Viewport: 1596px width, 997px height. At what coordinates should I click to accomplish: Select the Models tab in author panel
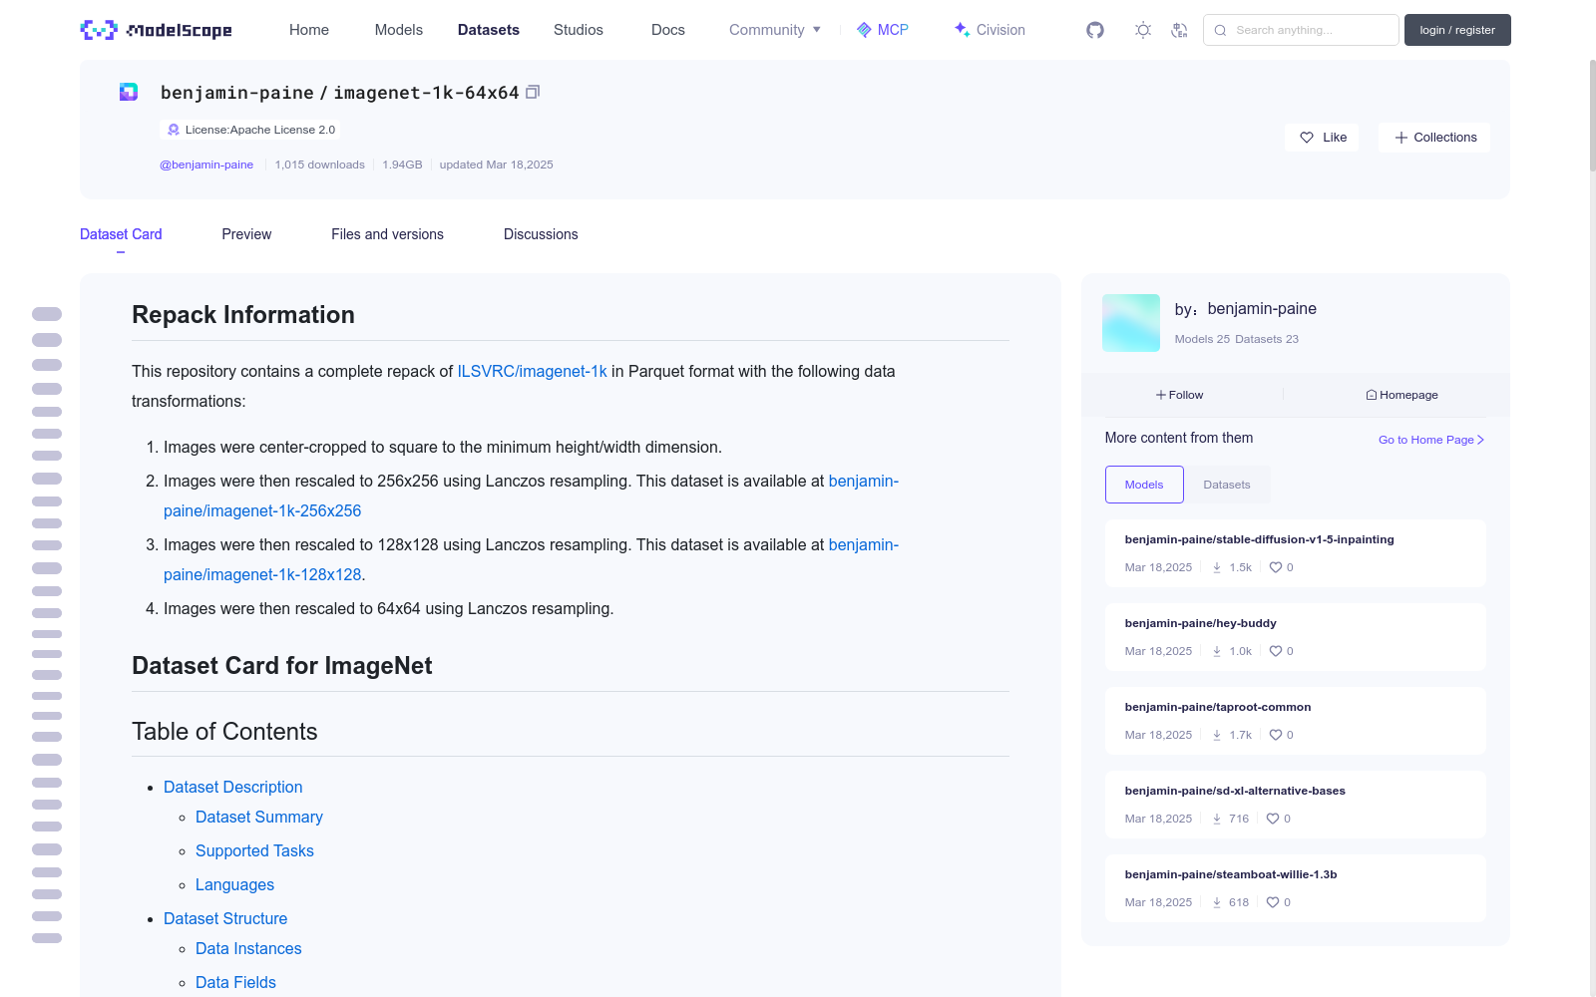coord(1144,485)
